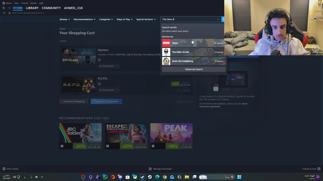Open R.E.P.O.'s For my account dropdown
This screenshot has height=181, width=323.
109,90
